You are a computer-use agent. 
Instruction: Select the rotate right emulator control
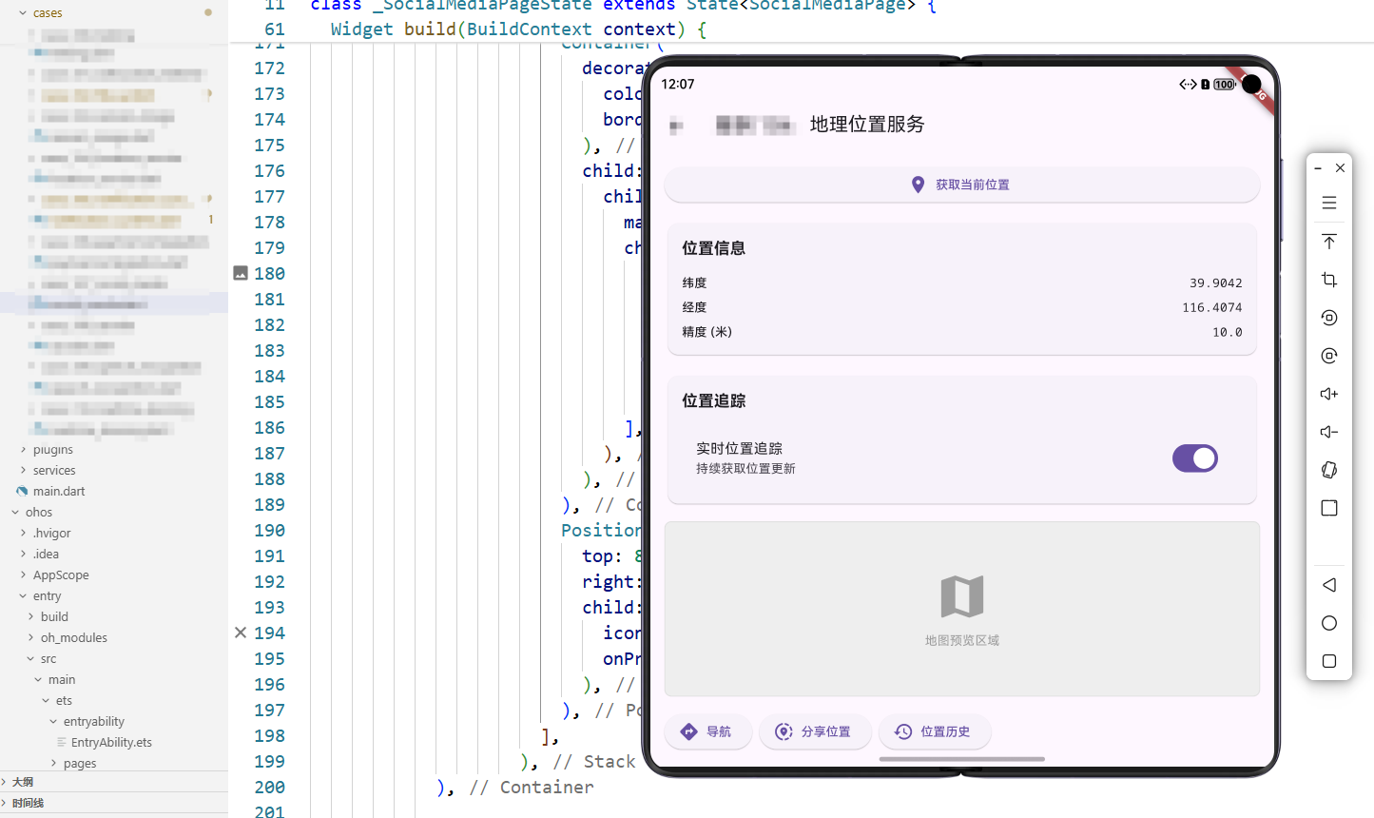[x=1328, y=356]
